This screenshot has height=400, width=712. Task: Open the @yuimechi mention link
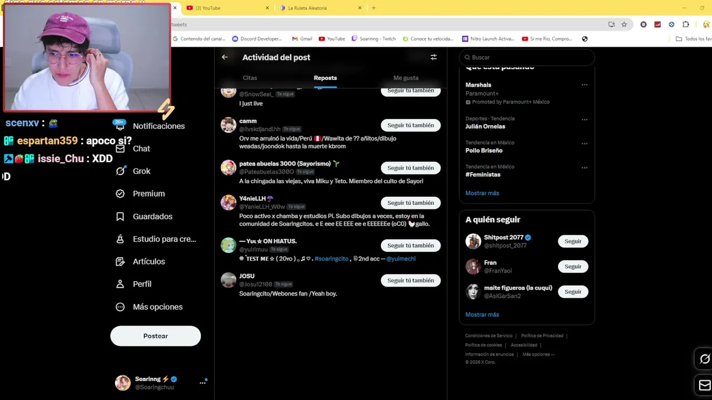[401, 259]
